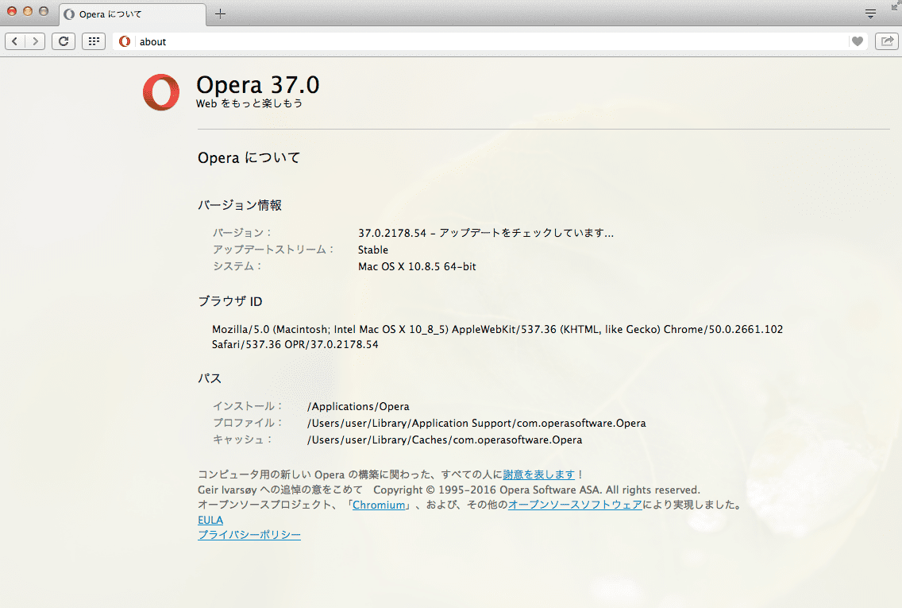Open the tab menu icon in the tab bar

pyautogui.click(x=870, y=14)
